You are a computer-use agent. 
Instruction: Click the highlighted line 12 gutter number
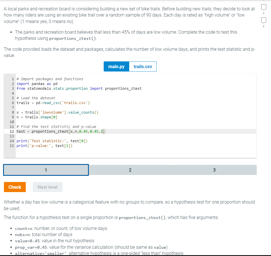tap(11, 131)
